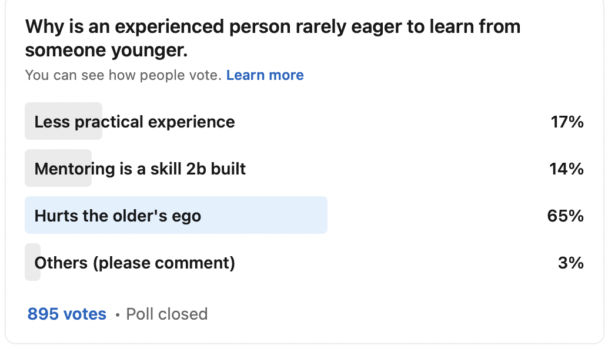
Task: Select the 'Mentoring is a skill 2b built' label
Action: (140, 169)
